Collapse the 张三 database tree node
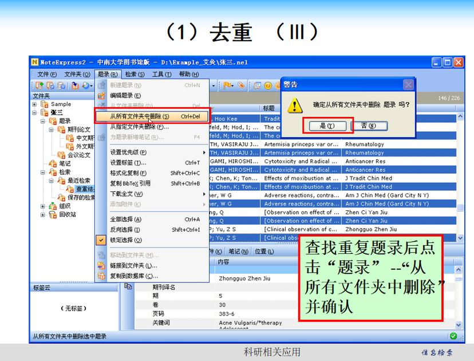This screenshot has width=474, height=361. pyautogui.click(x=34, y=112)
